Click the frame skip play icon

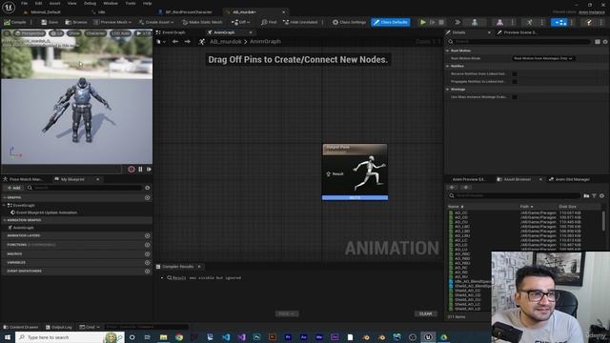[432, 22]
